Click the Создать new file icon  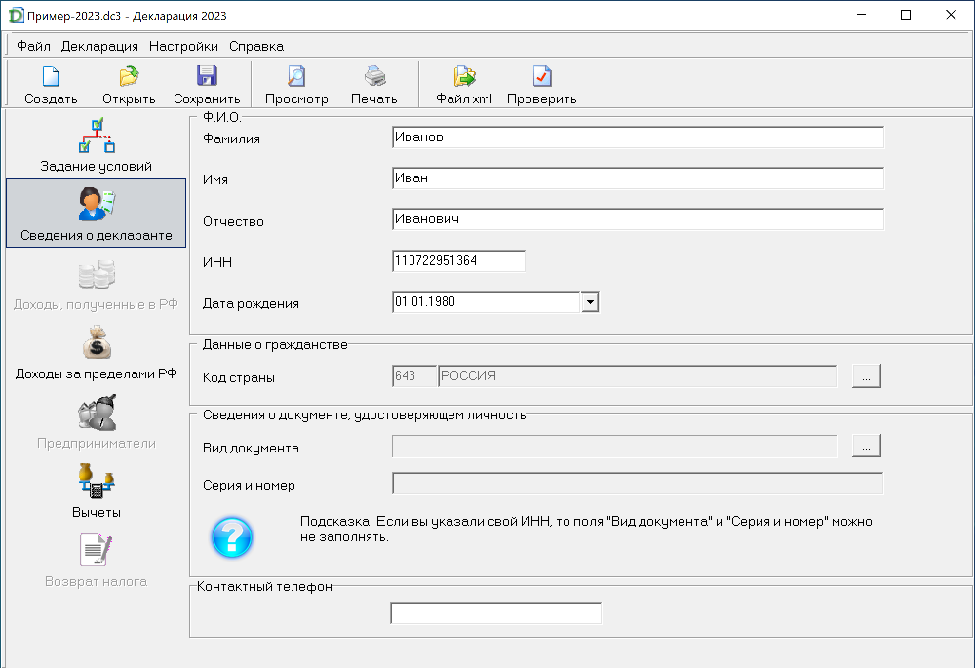pos(51,77)
